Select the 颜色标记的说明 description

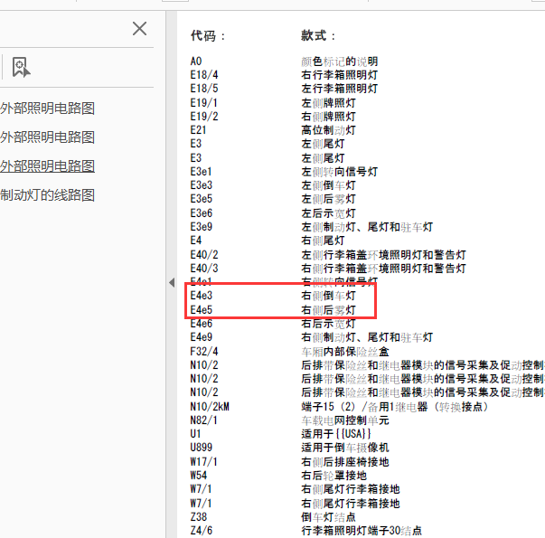tap(339, 61)
